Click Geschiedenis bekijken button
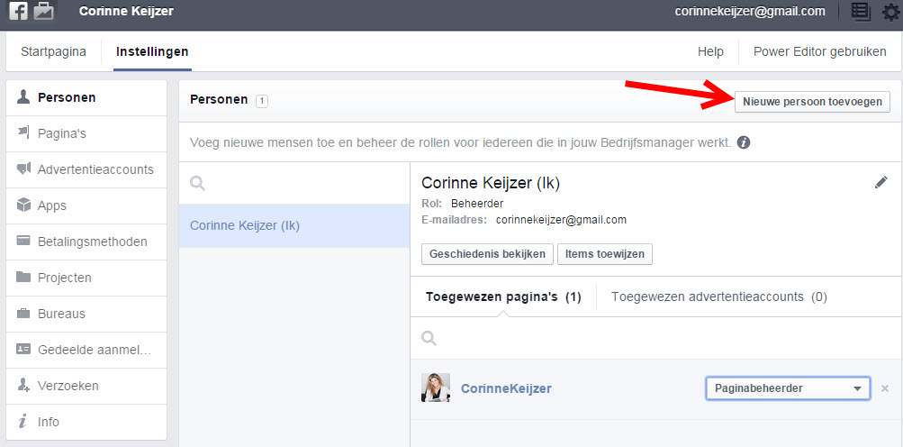The width and height of the screenshot is (903, 447). coord(487,254)
